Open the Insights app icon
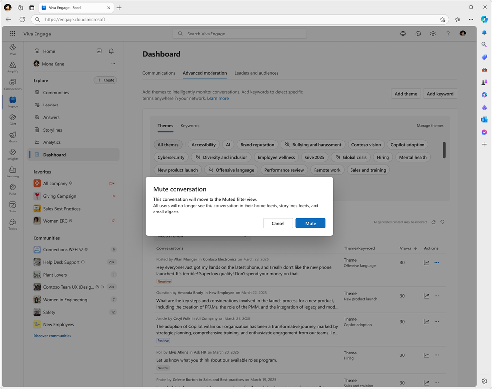492x389 pixels. point(12,154)
